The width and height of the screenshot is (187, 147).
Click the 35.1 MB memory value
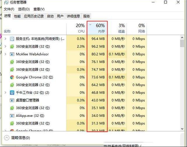[x=98, y=108]
